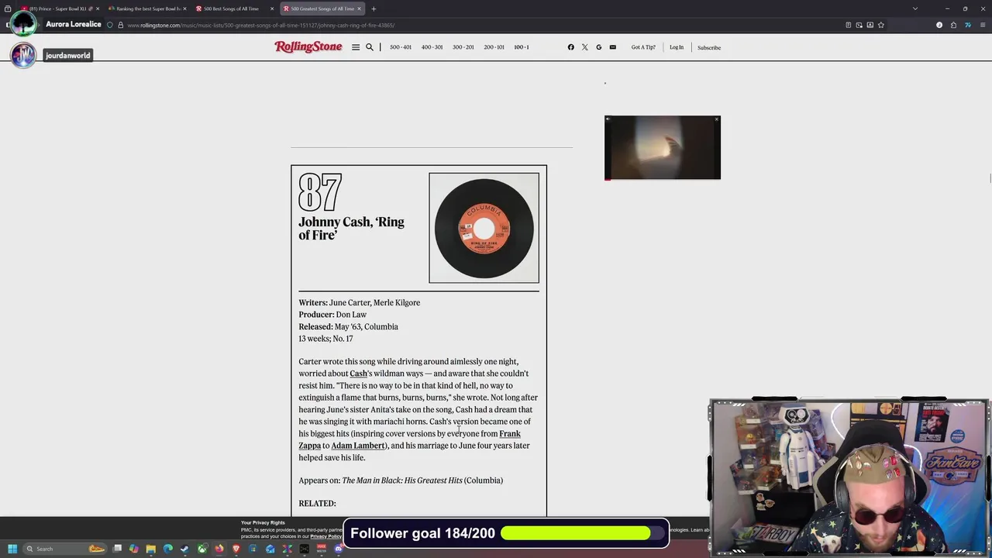This screenshot has width=992, height=558.
Task: Open Steam from the taskbar
Action: pyautogui.click(x=184, y=549)
